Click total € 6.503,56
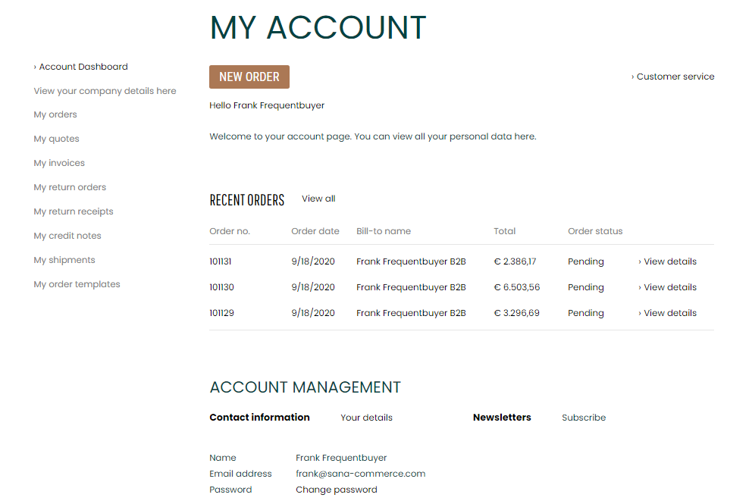The image size is (749, 504). 517,287
